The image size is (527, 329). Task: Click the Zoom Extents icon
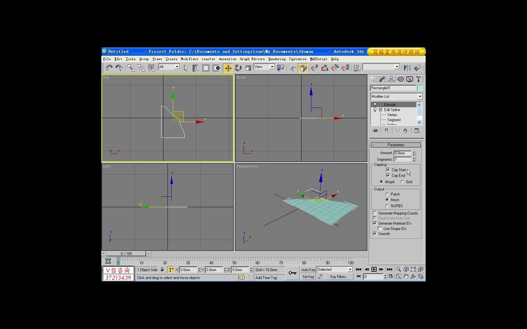414,270
